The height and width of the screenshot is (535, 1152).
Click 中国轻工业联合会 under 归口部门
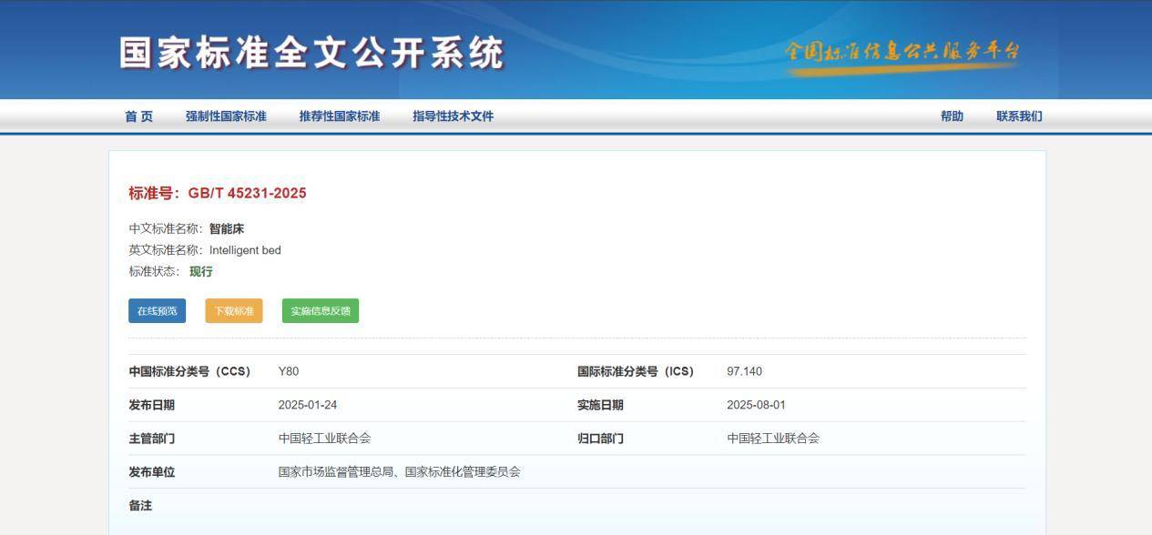(x=773, y=439)
